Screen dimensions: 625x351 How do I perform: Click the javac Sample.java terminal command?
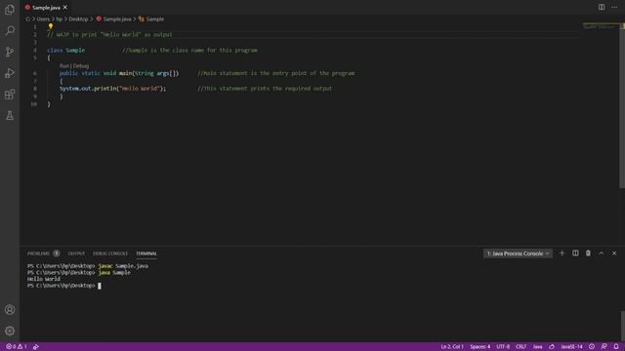123,266
